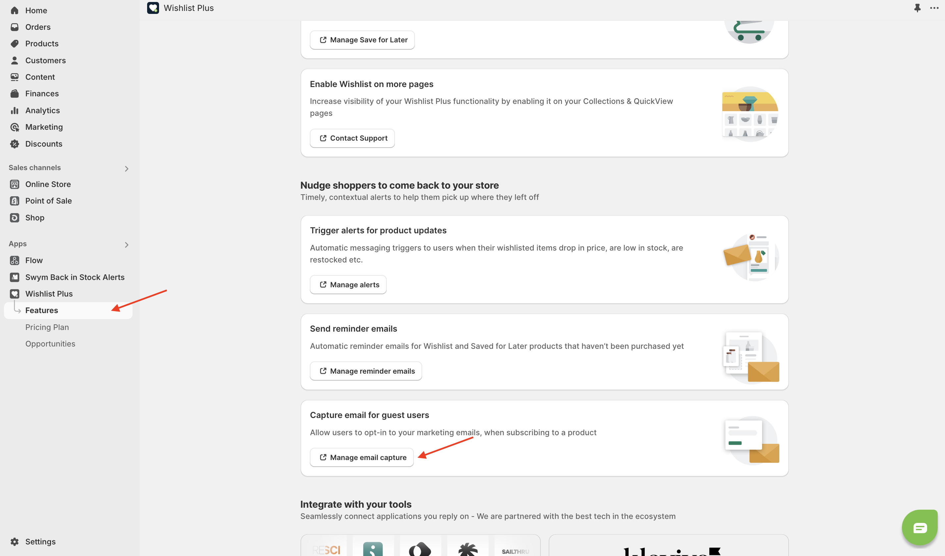Screen dimensions: 945x556
Task: Open the Analytics bar chart icon
Action: (x=15, y=110)
